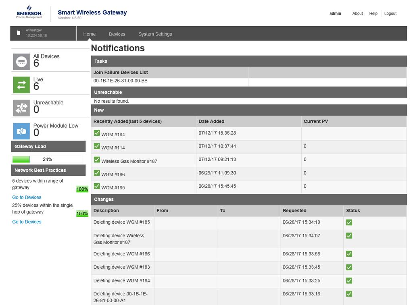Switch to the Devices tab
Screen dimensions: 413x305
point(117,34)
